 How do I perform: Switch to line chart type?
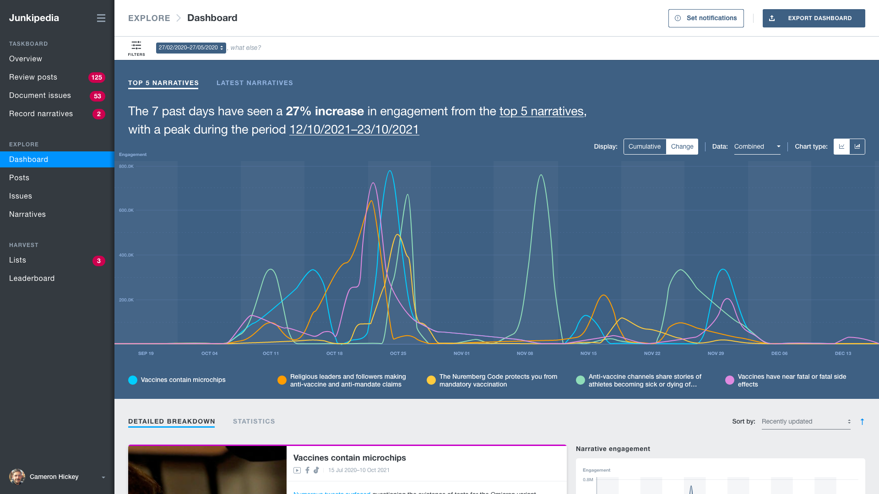841,146
